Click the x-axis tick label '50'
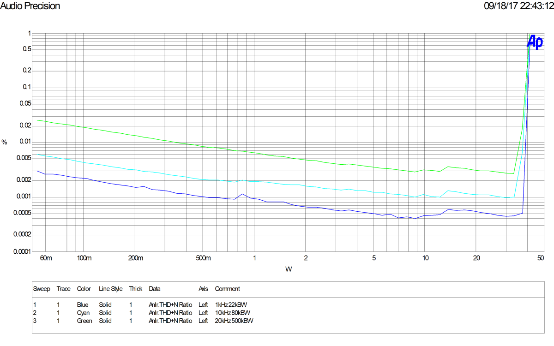 click(540, 258)
